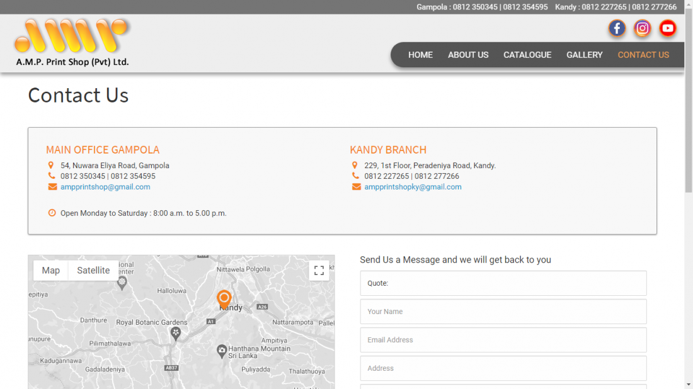The width and height of the screenshot is (693, 389).
Task: Click the Contact Us page heading
Action: tap(78, 95)
